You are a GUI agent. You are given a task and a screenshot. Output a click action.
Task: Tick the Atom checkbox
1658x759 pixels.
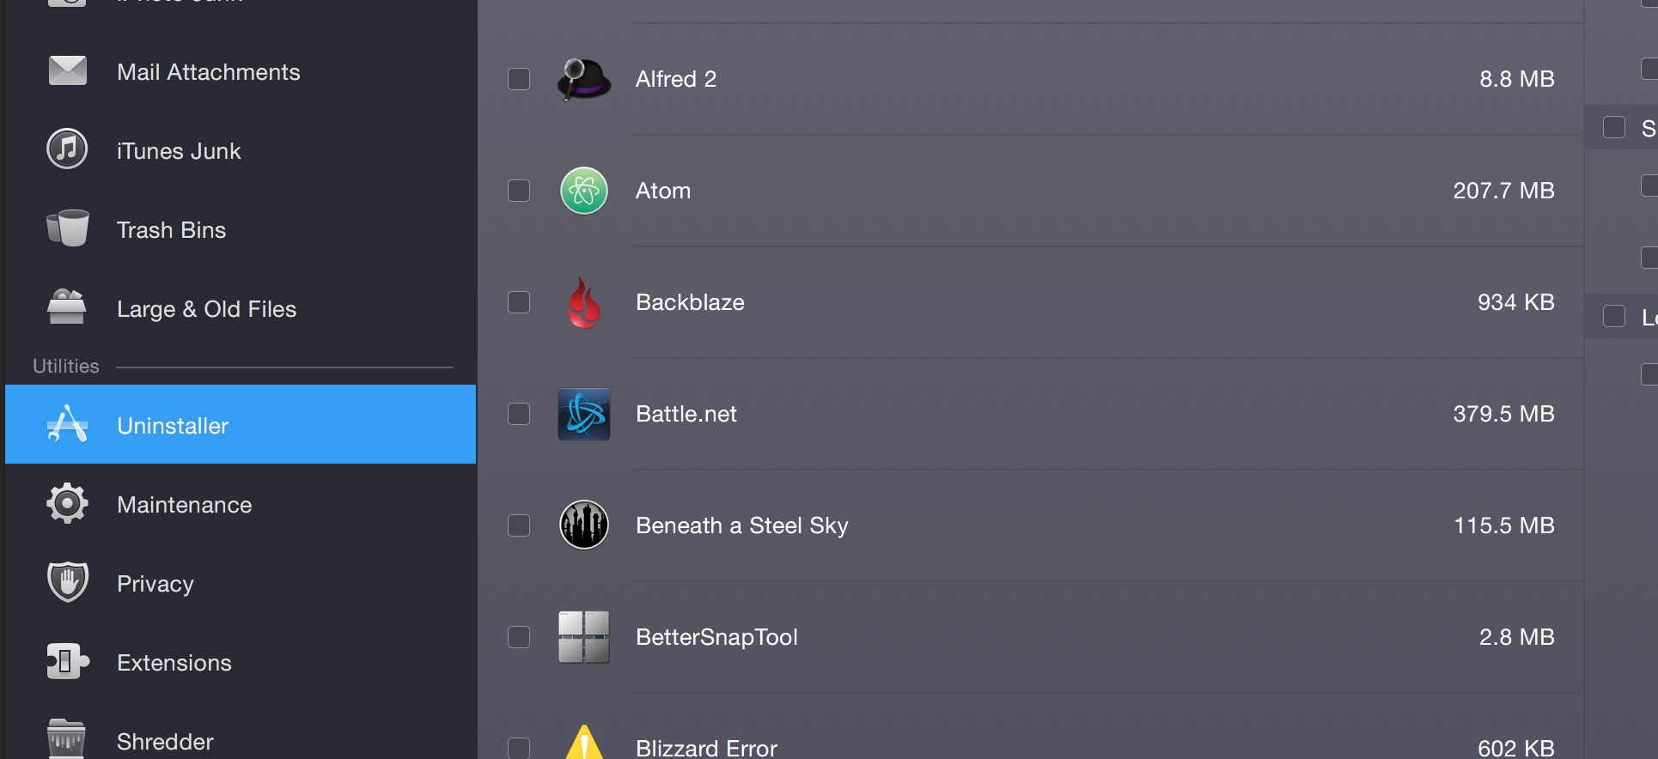tap(519, 191)
